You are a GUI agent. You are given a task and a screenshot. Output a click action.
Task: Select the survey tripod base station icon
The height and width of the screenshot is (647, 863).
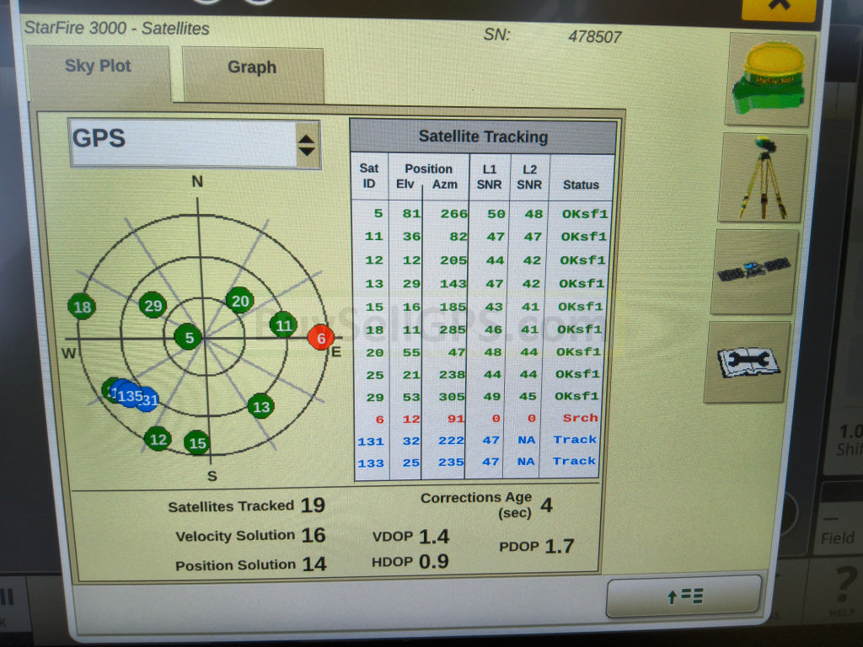(762, 177)
